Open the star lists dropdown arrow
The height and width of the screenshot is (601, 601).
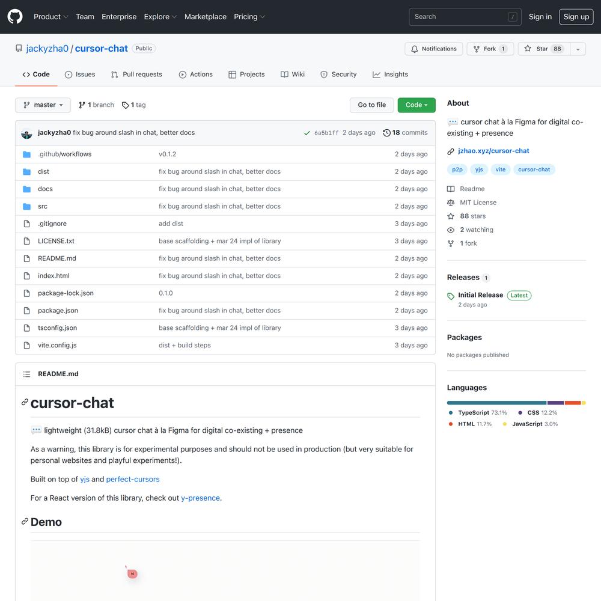pyautogui.click(x=578, y=49)
